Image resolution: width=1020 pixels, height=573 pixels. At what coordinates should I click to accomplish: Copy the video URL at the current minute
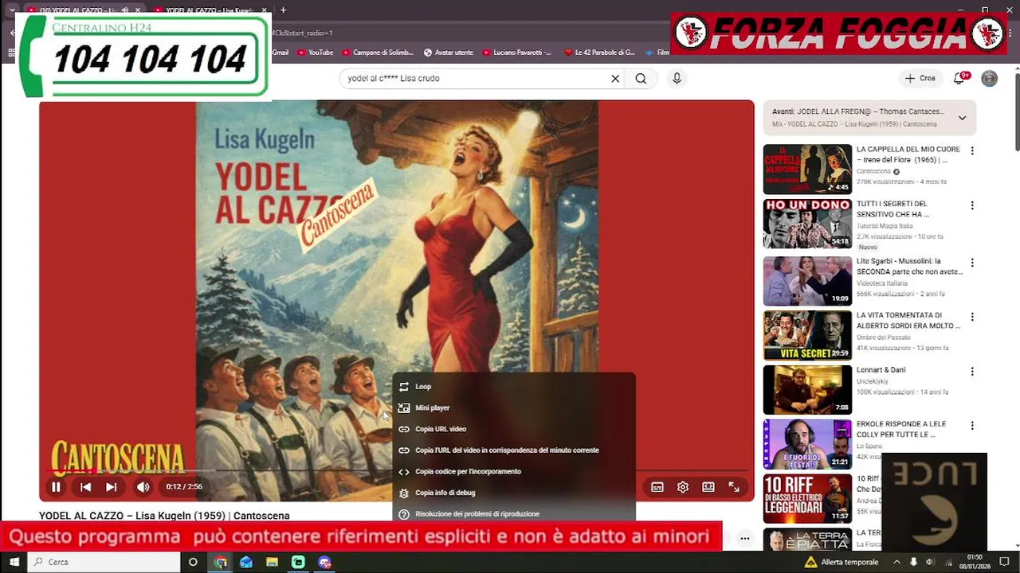click(514, 450)
